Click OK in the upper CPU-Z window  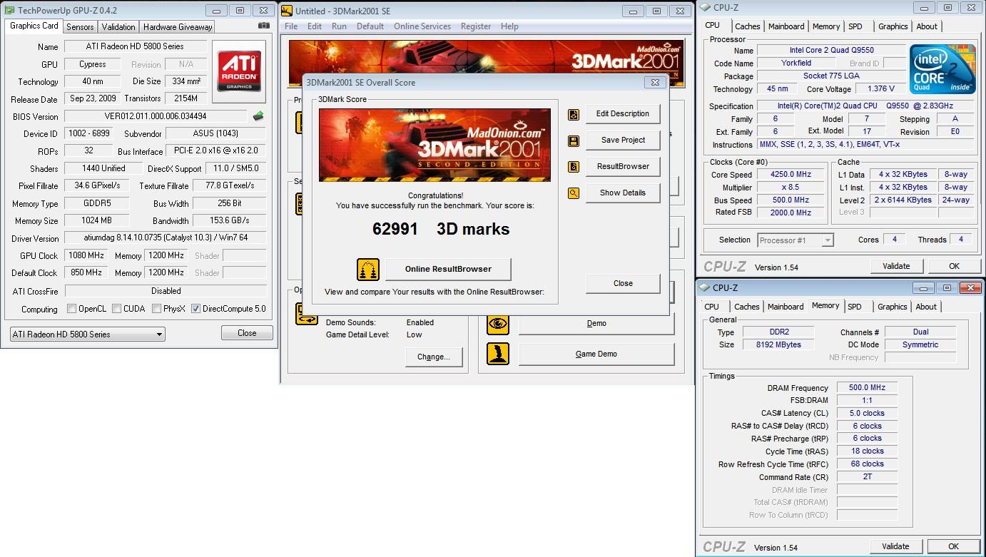click(x=954, y=266)
